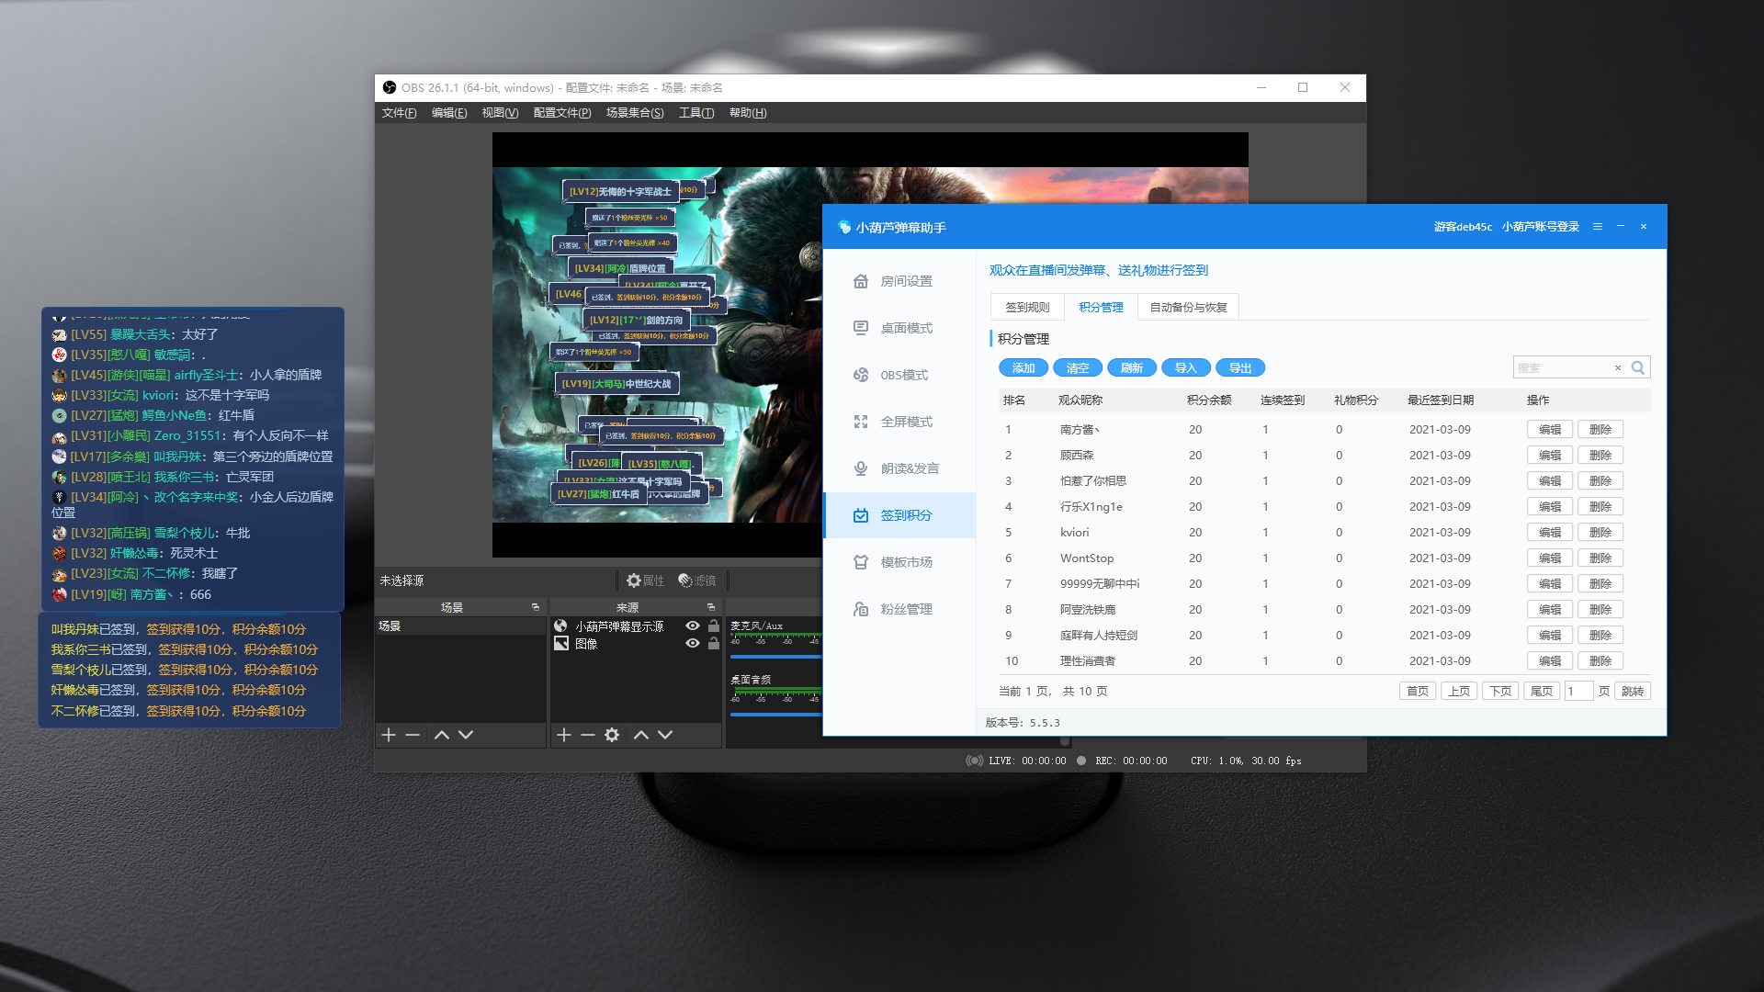Click the 导出 button
Screen dimensions: 1764x992
(1239, 367)
